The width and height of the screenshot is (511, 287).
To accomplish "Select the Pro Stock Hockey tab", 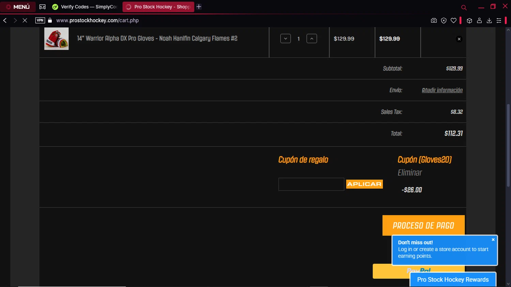I will [158, 7].
